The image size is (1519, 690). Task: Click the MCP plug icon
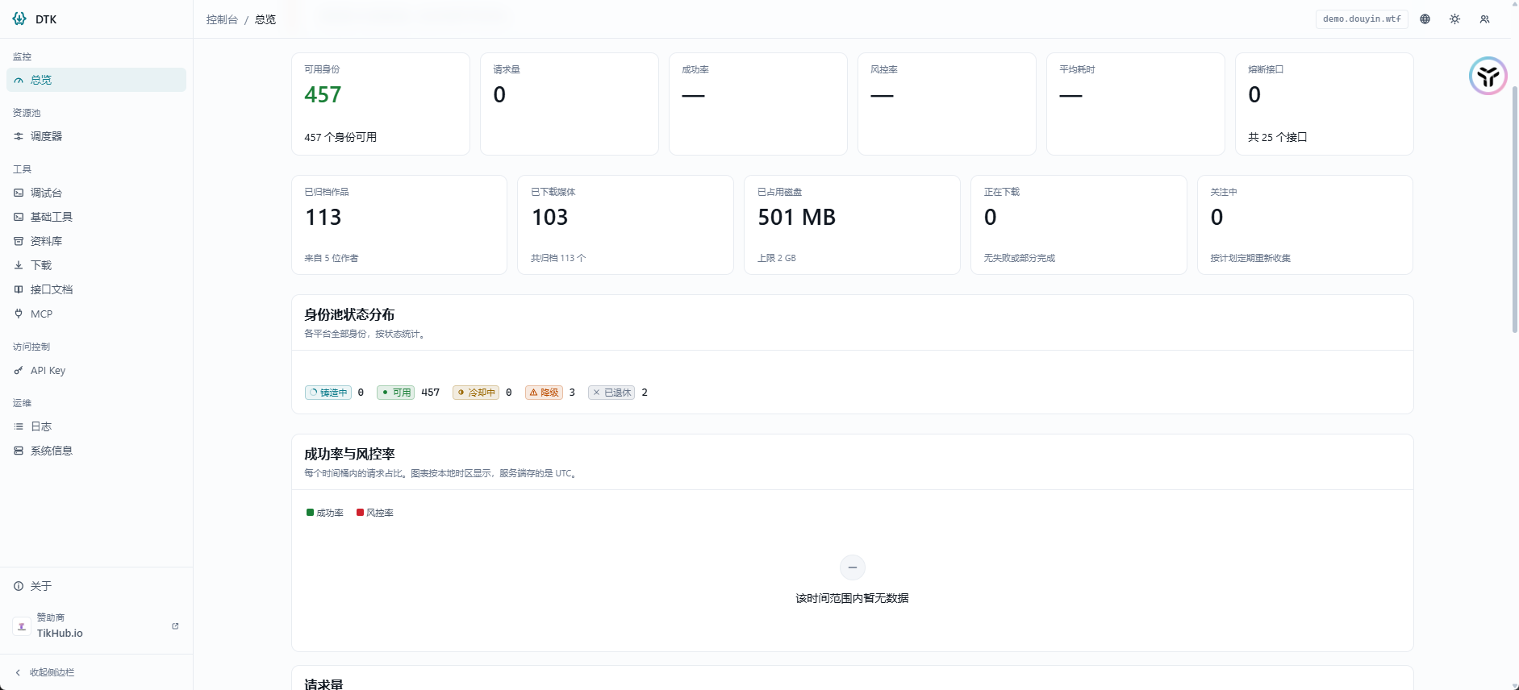[x=19, y=314]
